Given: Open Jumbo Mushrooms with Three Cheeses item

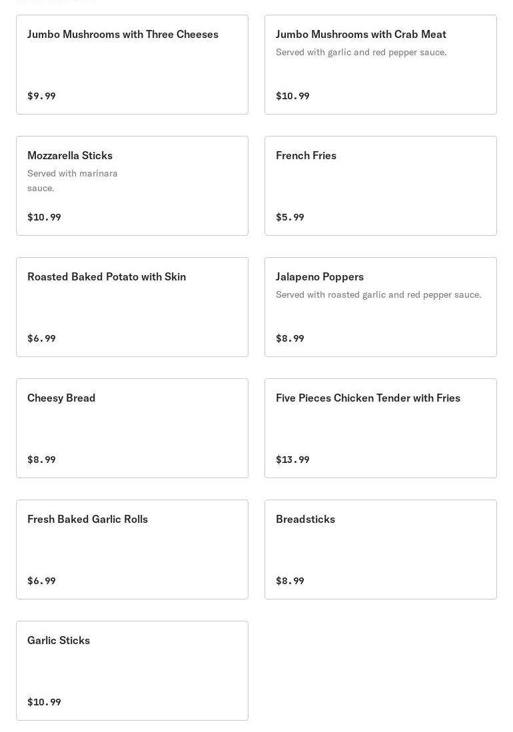Looking at the screenshot, I should point(132,65).
